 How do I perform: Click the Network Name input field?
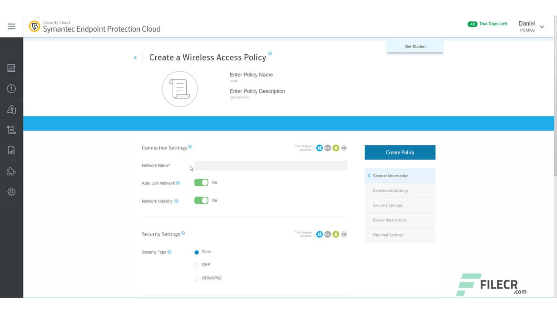(x=271, y=165)
